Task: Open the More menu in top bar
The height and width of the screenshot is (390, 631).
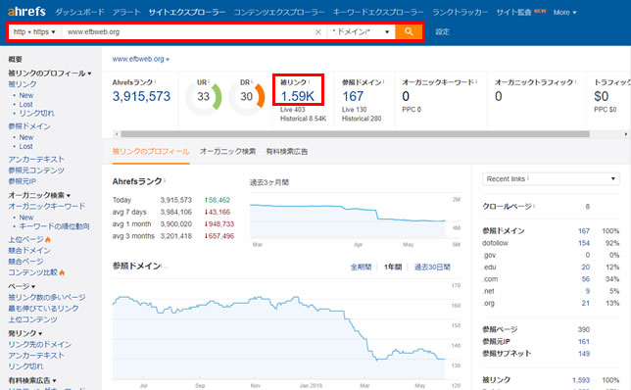Action: click(x=564, y=13)
